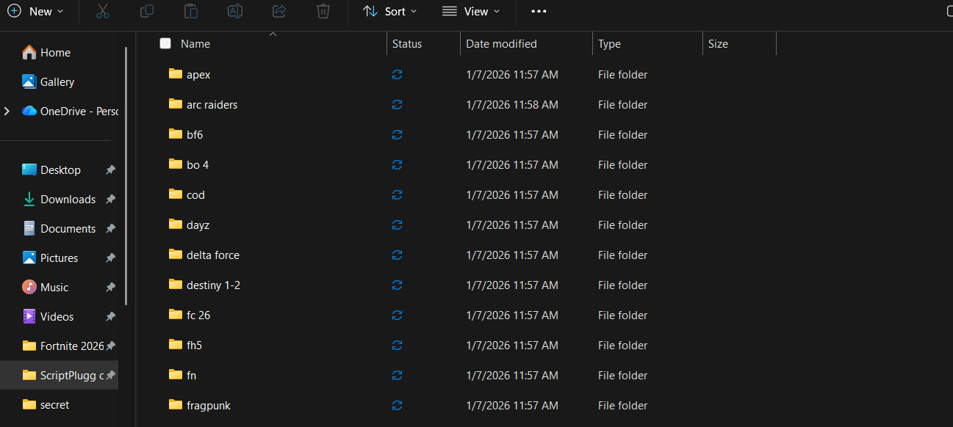Viewport: 953px width, 427px height.
Task: Sort by the Type column header
Action: (609, 44)
